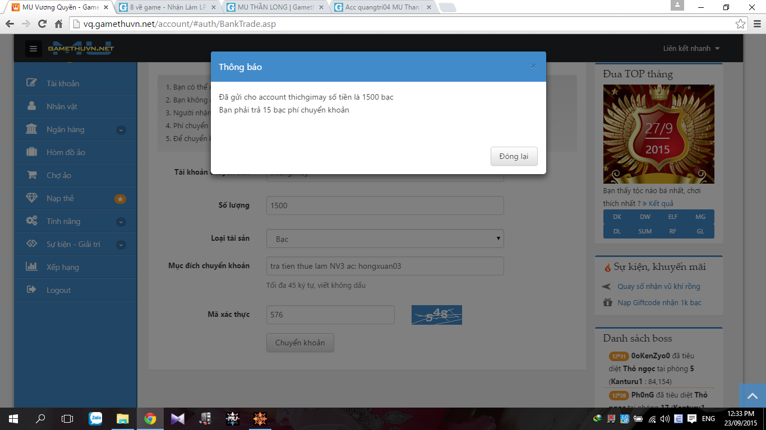
Task: Vote for the DW class
Action: tap(645, 217)
